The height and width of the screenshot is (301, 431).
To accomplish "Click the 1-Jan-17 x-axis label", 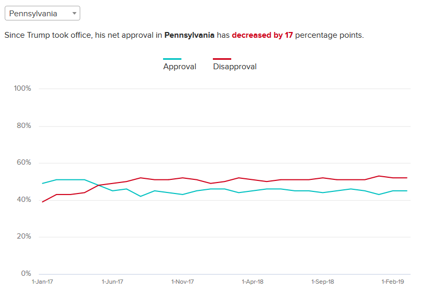I will click(x=42, y=282).
